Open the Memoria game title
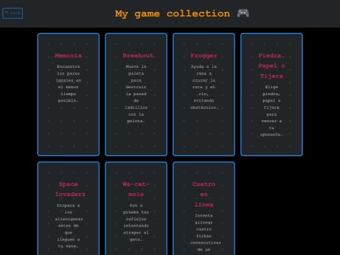Viewport: 340px width, 255px height. (x=68, y=55)
